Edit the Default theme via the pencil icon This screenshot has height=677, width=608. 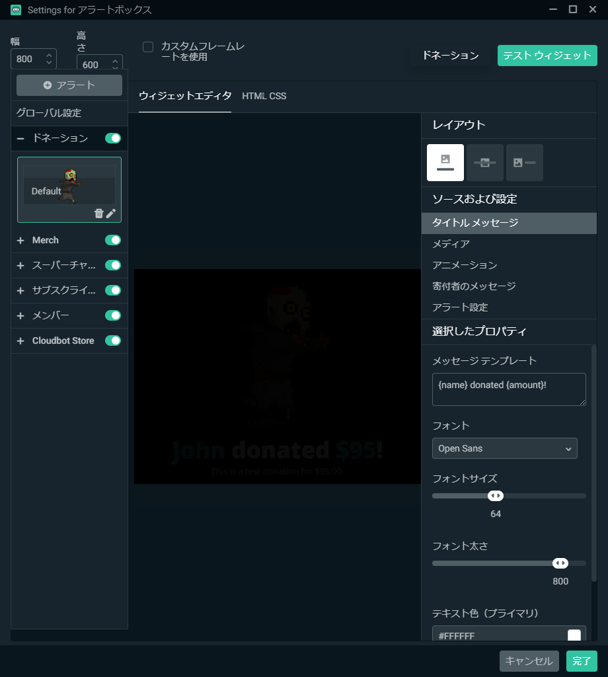pyautogui.click(x=111, y=213)
